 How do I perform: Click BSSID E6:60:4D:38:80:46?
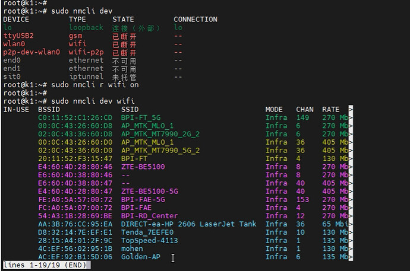[75, 175]
